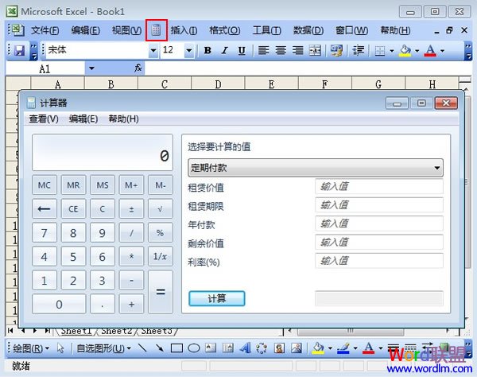Click the currency style icon
This screenshot has height=377, width=477.
[x=336, y=50]
